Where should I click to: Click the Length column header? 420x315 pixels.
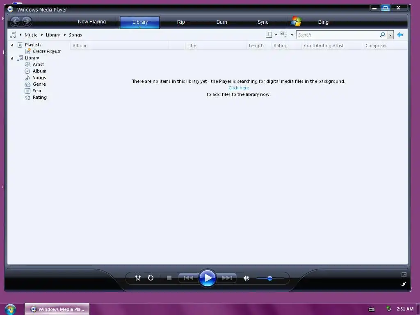(x=259, y=46)
